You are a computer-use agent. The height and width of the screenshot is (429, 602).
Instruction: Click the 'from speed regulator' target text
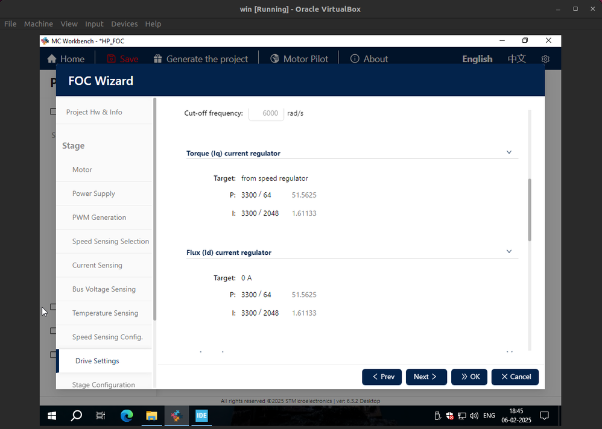[x=274, y=178]
